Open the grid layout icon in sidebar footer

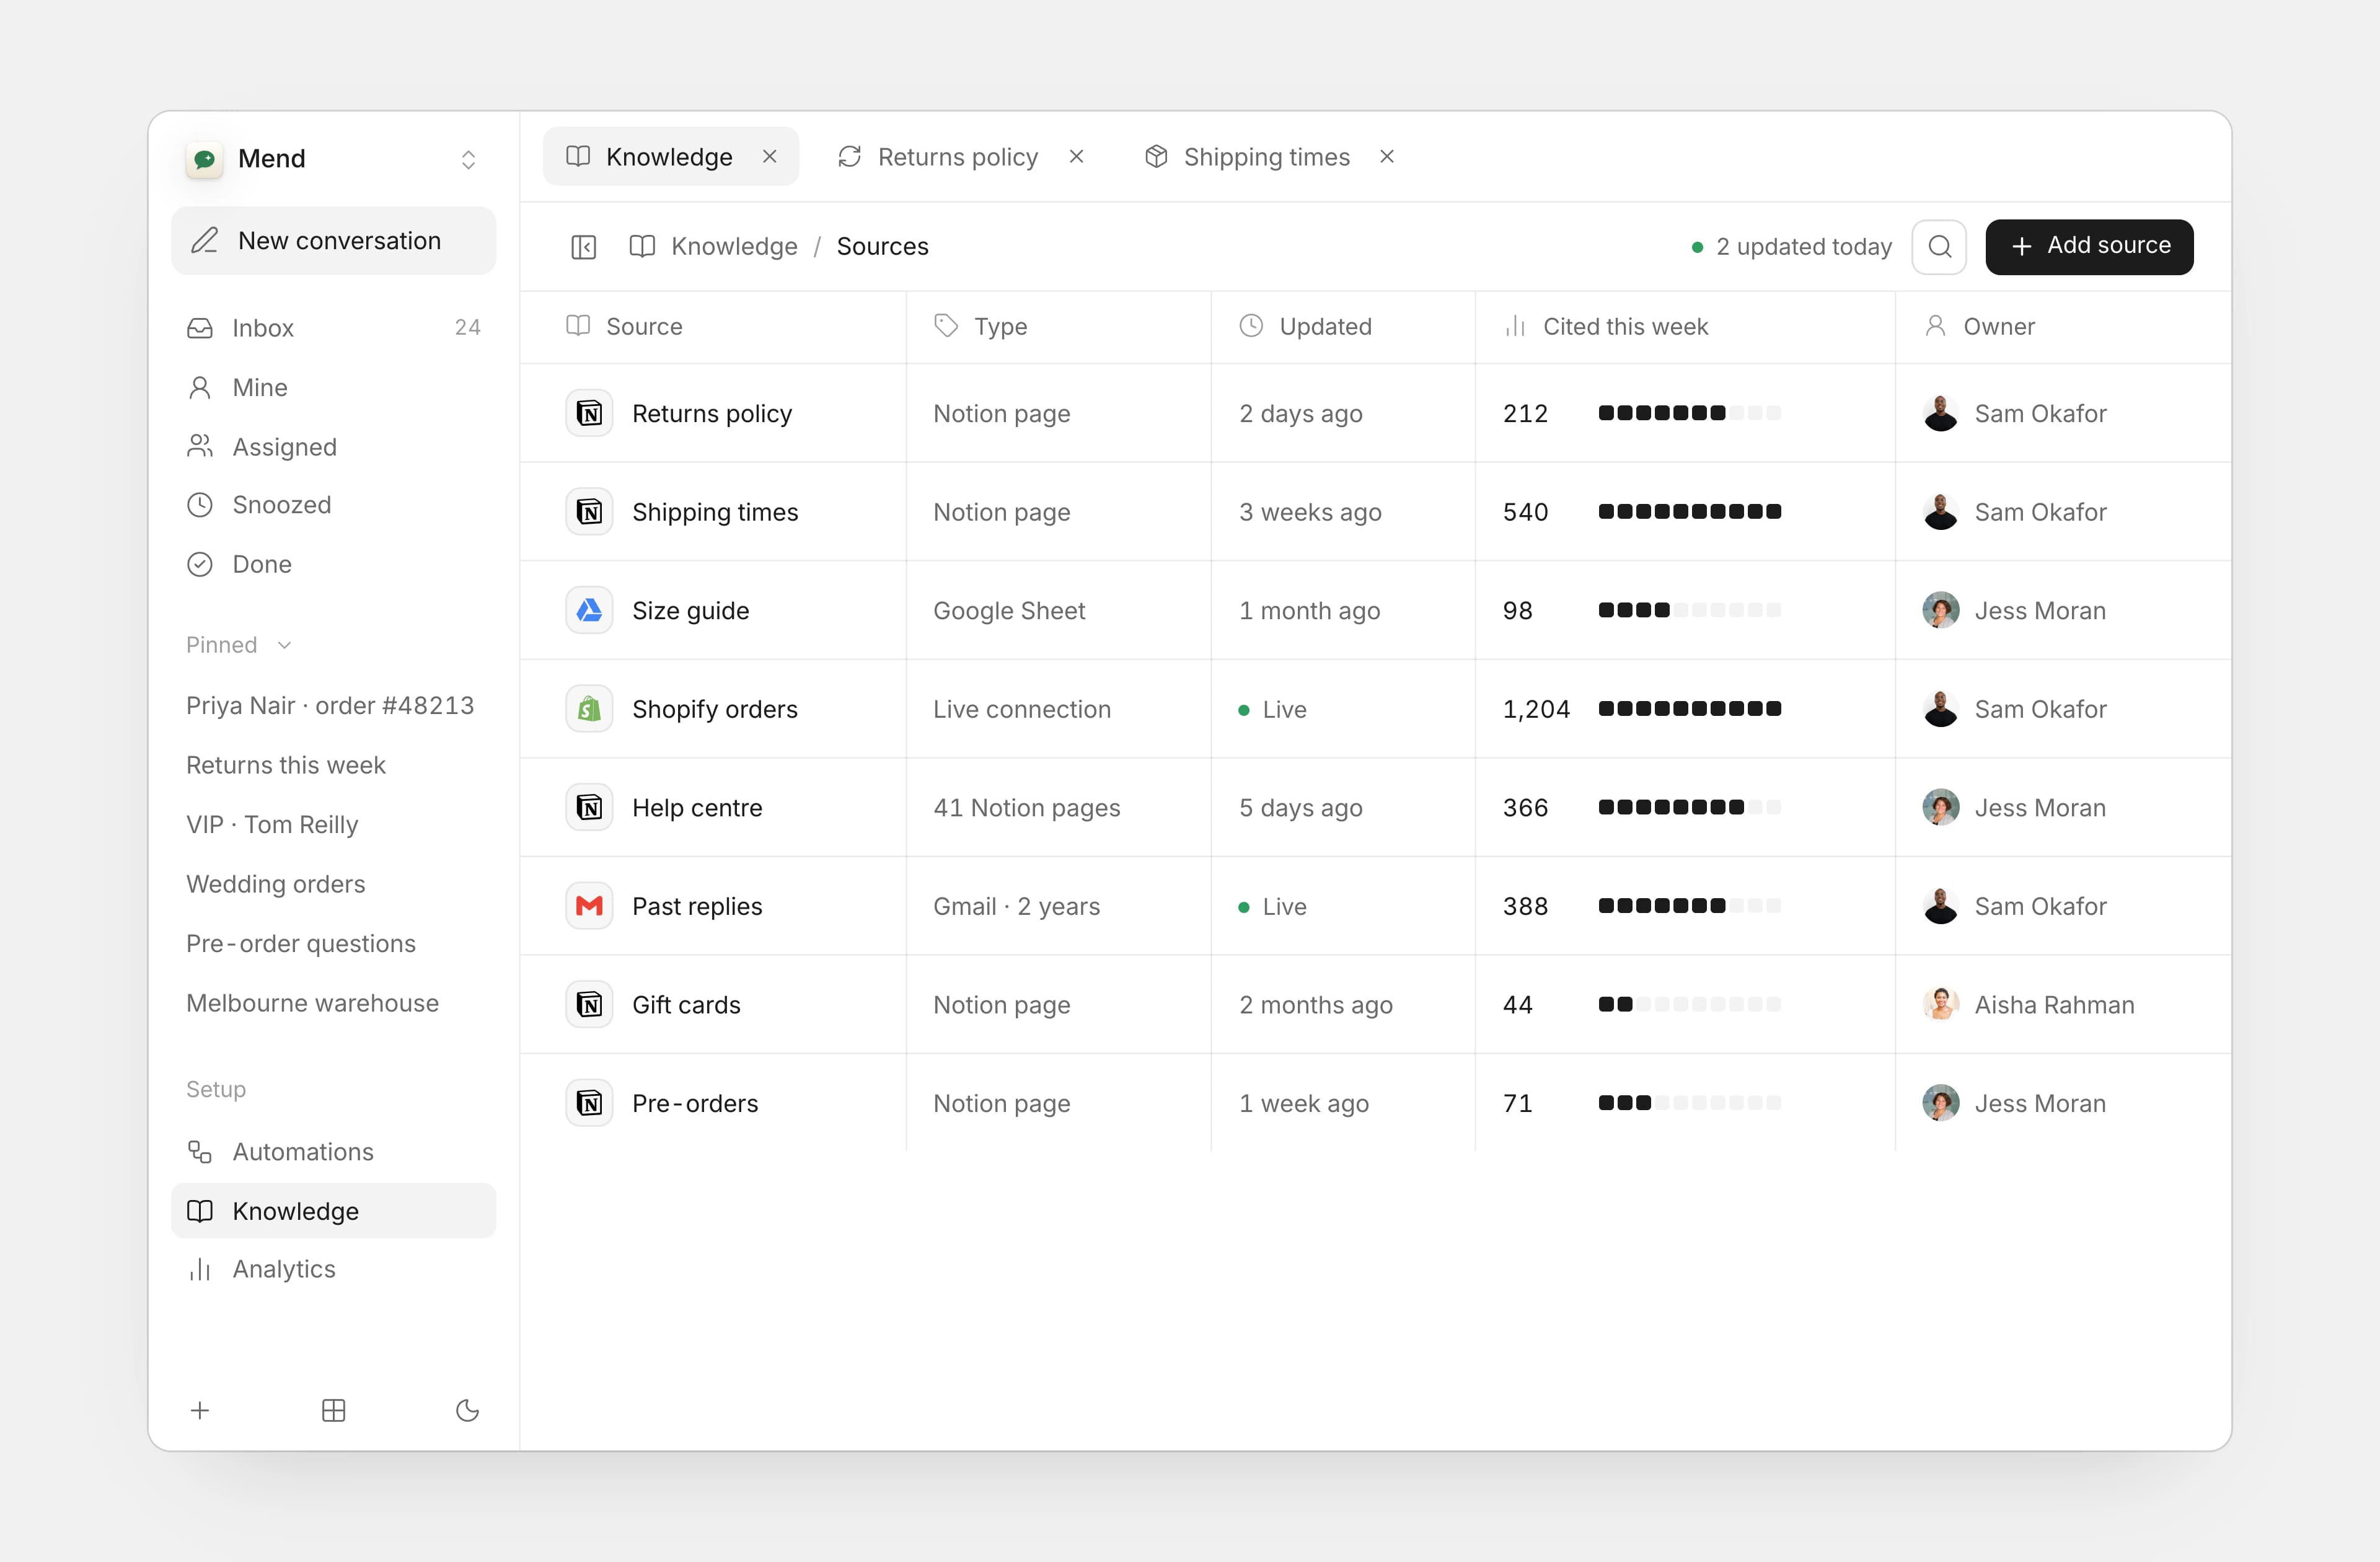(334, 1410)
